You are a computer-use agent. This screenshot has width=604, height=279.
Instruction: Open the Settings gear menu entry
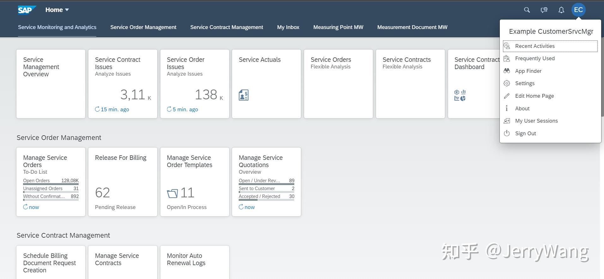(x=524, y=83)
